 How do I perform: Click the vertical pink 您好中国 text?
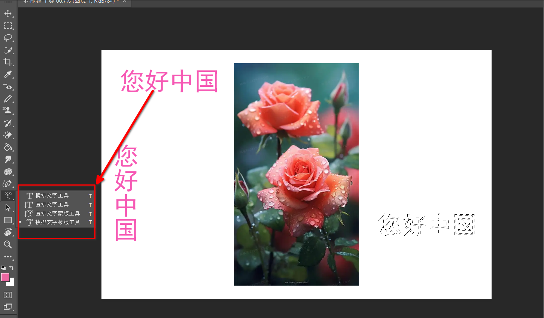pos(126,193)
